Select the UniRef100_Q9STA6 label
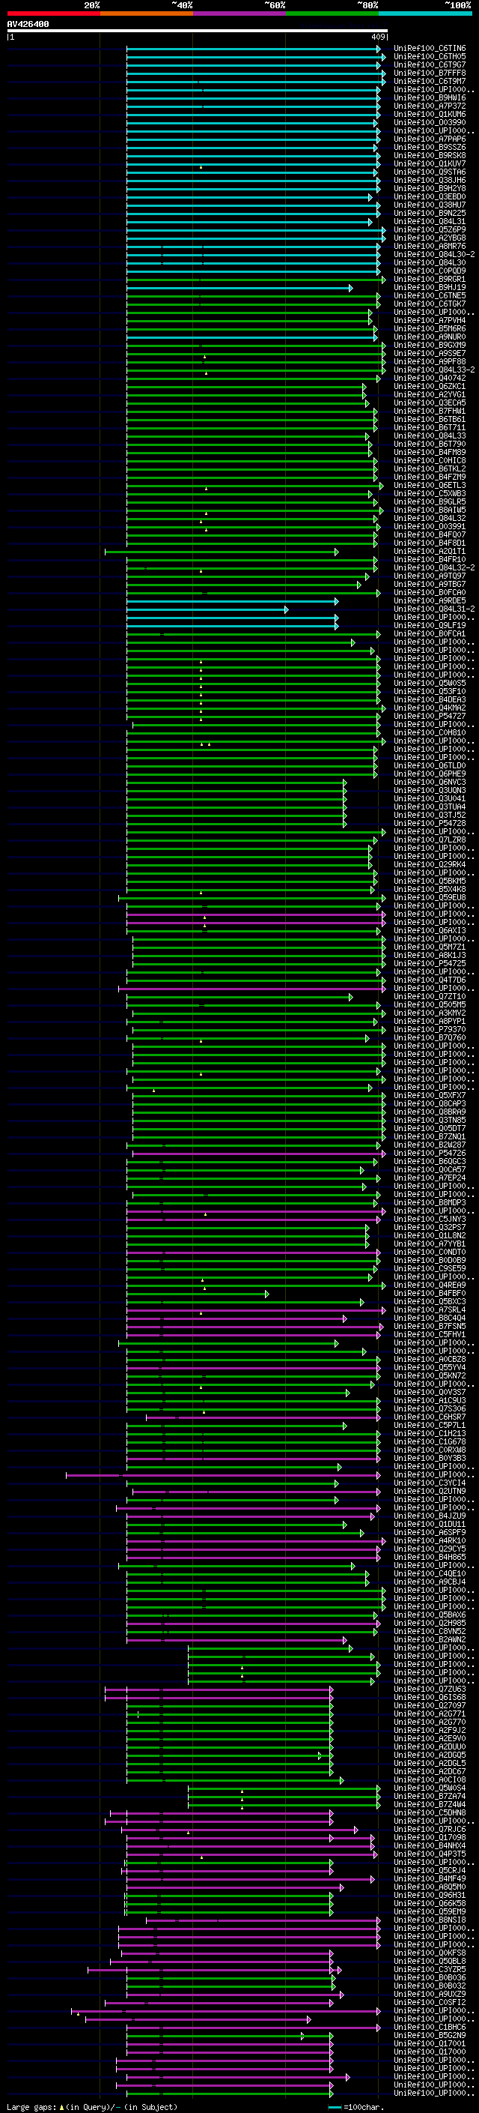This screenshot has height=2113, width=479. point(430,172)
